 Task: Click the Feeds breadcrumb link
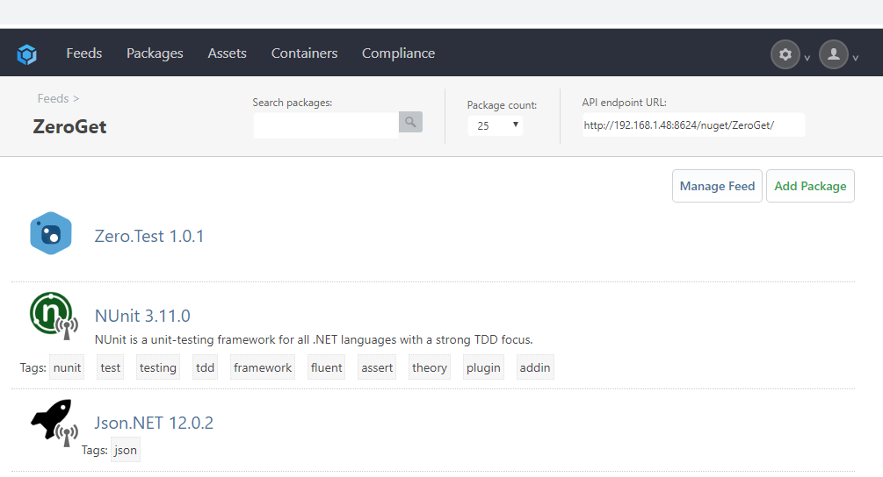pyautogui.click(x=53, y=98)
